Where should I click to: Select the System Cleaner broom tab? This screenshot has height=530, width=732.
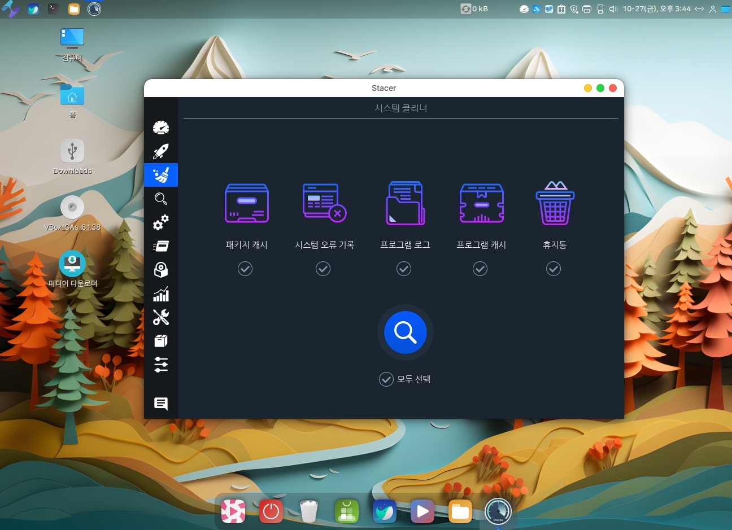[x=161, y=175]
